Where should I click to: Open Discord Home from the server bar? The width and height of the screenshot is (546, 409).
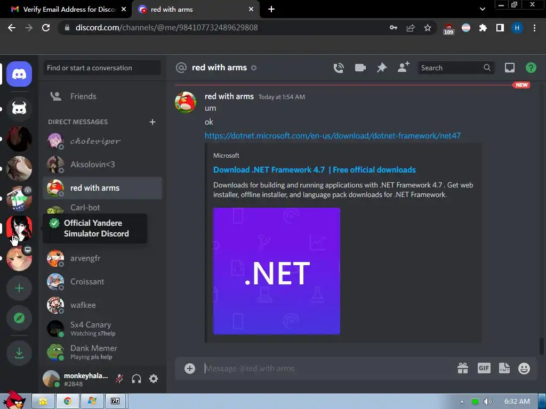[x=19, y=74]
